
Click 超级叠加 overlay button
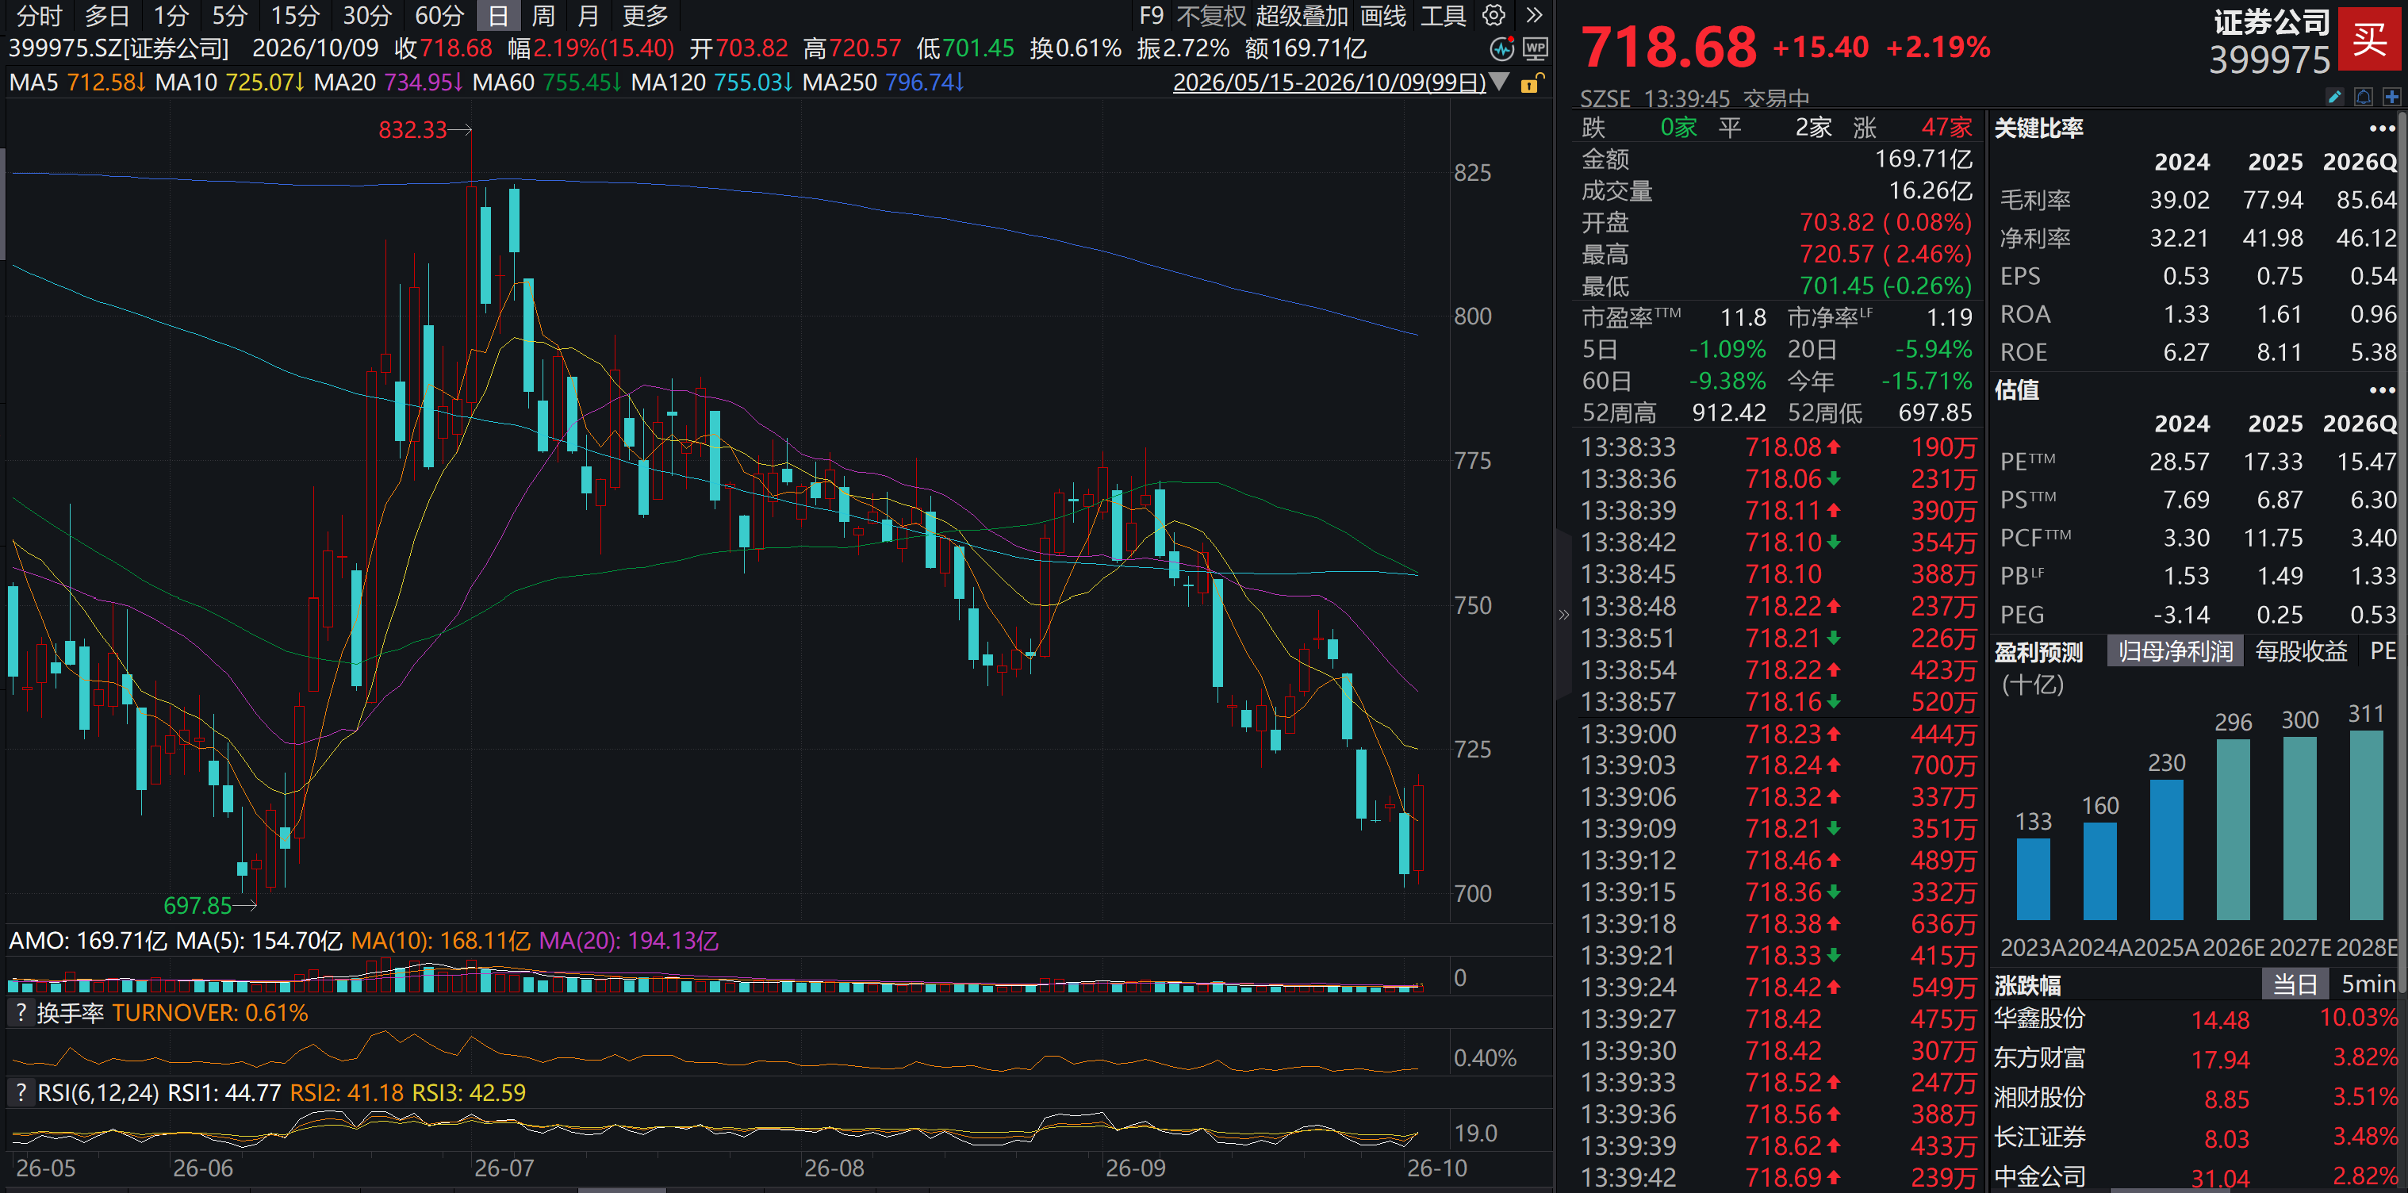pyautogui.click(x=1302, y=16)
